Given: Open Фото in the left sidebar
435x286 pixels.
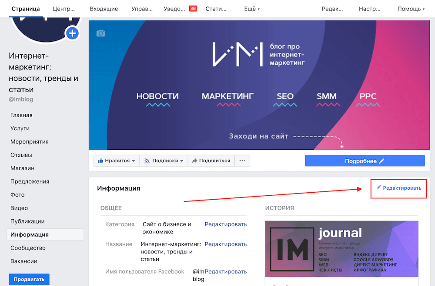Looking at the screenshot, I should [17, 195].
